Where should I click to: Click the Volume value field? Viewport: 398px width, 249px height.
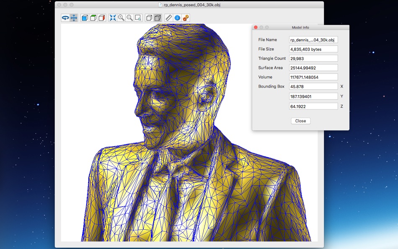click(x=313, y=77)
